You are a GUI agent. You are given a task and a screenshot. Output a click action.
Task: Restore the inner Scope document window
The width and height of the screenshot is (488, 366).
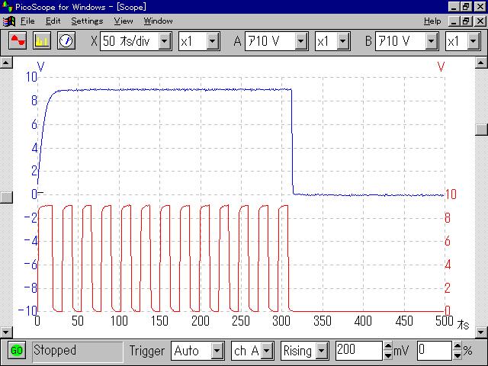[x=466, y=21]
